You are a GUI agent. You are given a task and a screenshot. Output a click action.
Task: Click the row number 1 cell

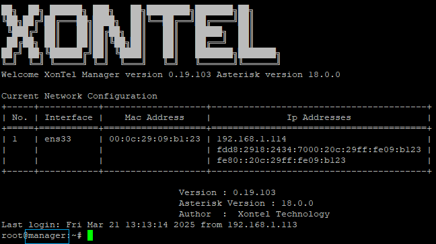click(x=15, y=139)
